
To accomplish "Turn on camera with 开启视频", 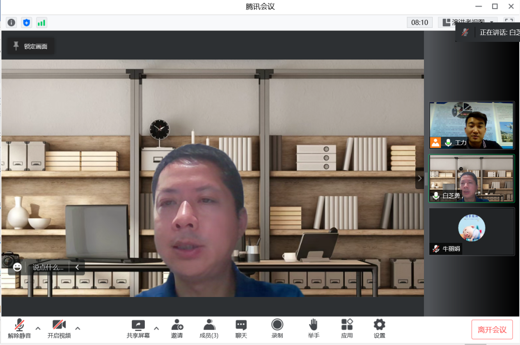I will [59, 329].
